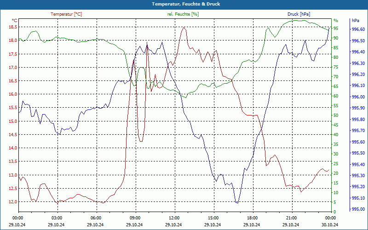Click pressure axis value "995,90"
Screen dimensions: 368x230
point(358,108)
